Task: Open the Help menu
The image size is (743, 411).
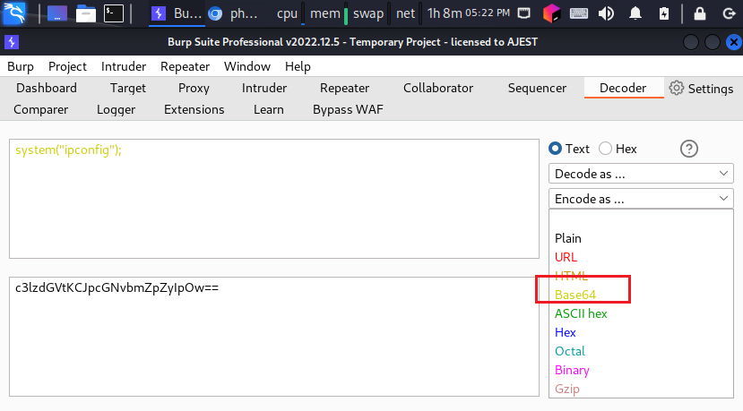Action: point(298,66)
